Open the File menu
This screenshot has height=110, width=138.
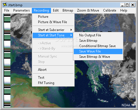7,10
